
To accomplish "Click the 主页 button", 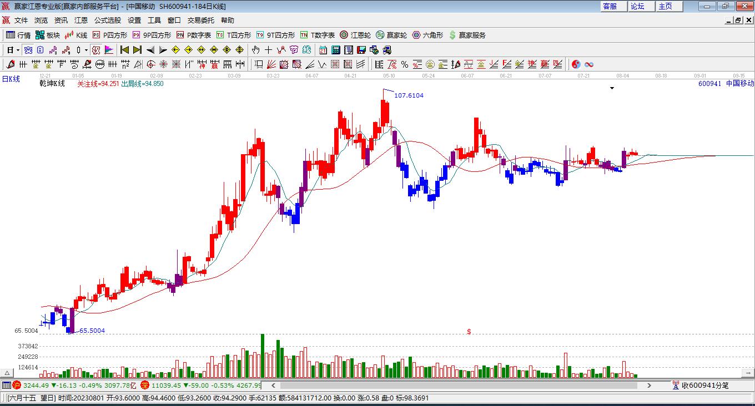I will (x=669, y=6).
